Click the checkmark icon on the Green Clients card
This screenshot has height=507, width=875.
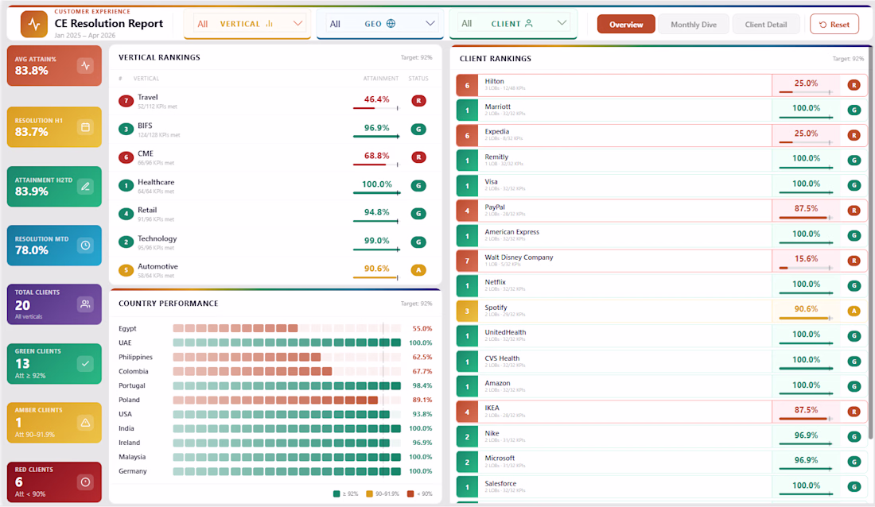click(x=85, y=364)
